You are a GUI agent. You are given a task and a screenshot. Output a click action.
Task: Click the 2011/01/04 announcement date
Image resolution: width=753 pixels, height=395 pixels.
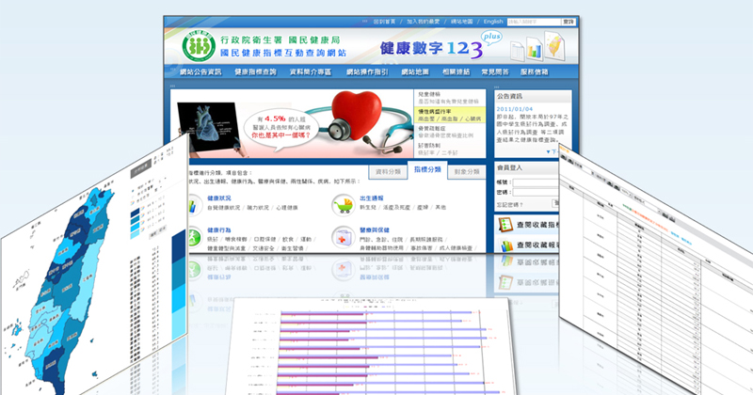tap(514, 109)
